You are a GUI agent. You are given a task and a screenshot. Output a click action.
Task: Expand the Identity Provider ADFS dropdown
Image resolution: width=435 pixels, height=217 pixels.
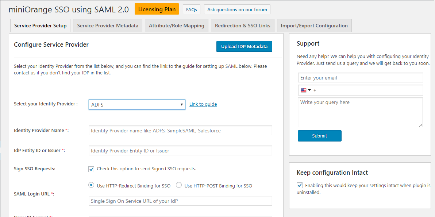[x=137, y=104]
